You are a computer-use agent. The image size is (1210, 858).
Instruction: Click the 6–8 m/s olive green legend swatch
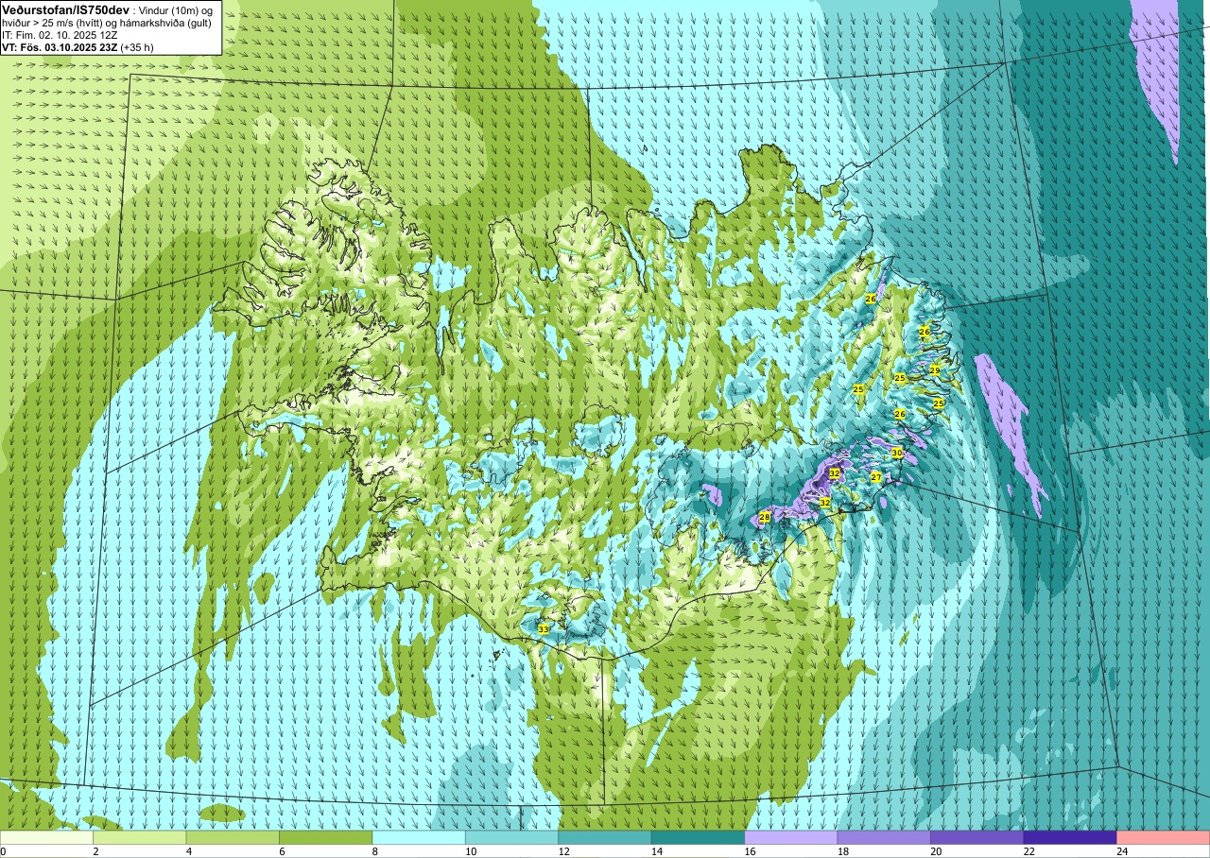[325, 837]
